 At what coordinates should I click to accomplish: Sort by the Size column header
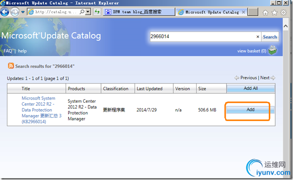202,89
